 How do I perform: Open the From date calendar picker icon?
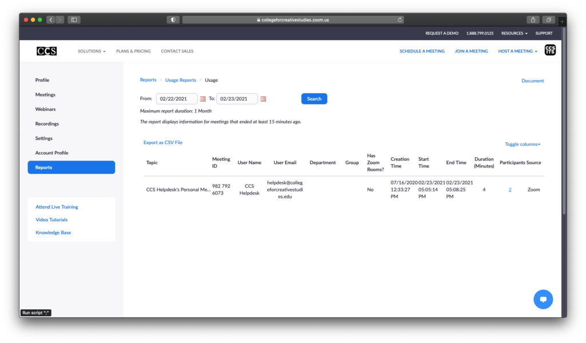pyautogui.click(x=203, y=99)
